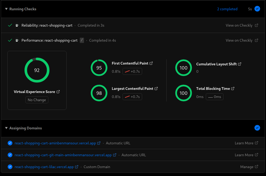Screen dimensions: 266x176
Task: Open react-shopping-cart-lilac.vercel.app link
Action: coord(44,167)
